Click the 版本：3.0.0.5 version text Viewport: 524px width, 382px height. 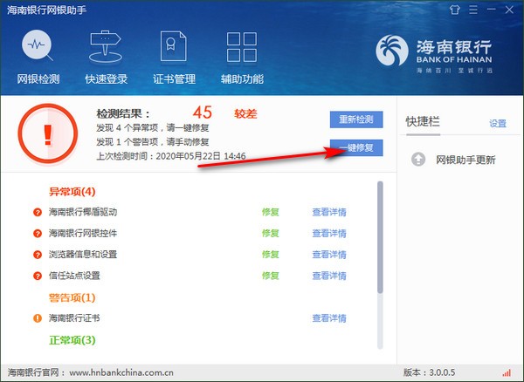(x=429, y=372)
